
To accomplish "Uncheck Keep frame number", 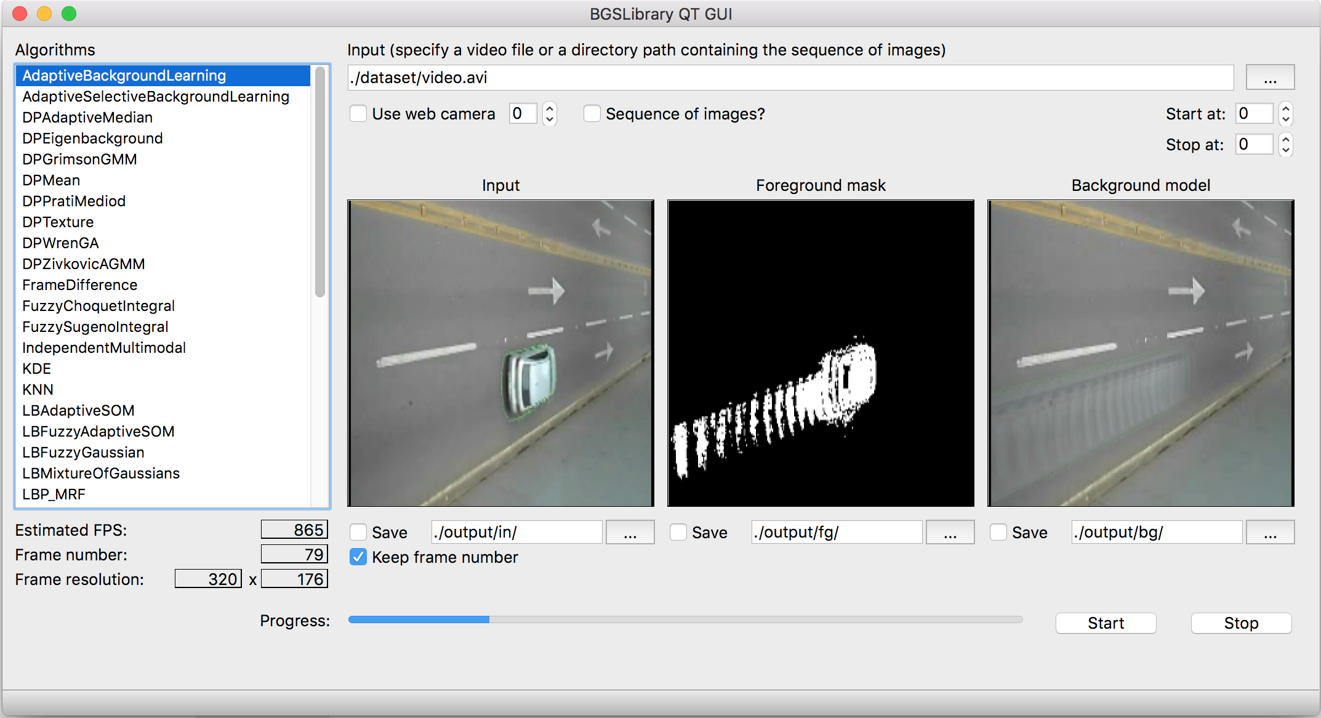I will tap(358, 557).
